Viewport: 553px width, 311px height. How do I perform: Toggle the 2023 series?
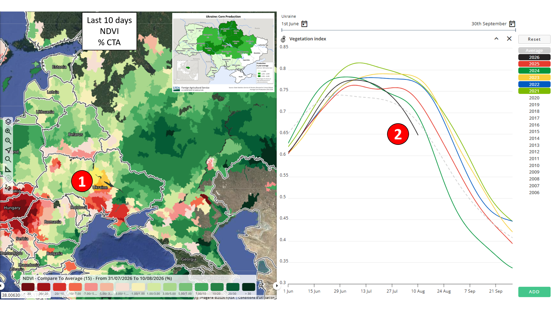(534, 77)
